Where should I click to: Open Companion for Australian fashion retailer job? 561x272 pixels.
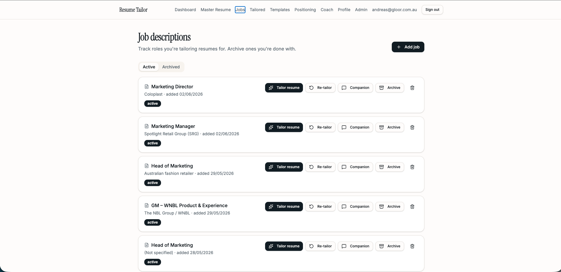pyautogui.click(x=355, y=167)
